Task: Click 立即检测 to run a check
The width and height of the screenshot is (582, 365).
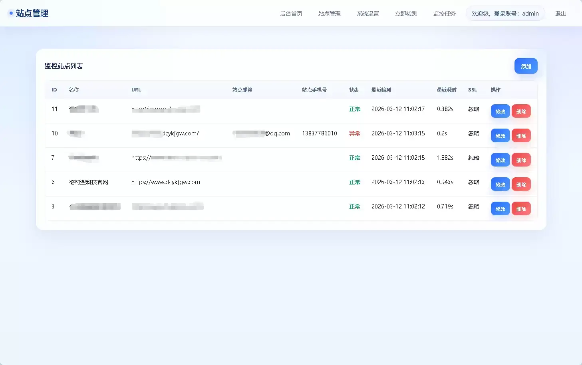Action: point(405,13)
